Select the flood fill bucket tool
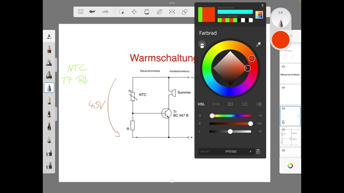 point(147,12)
